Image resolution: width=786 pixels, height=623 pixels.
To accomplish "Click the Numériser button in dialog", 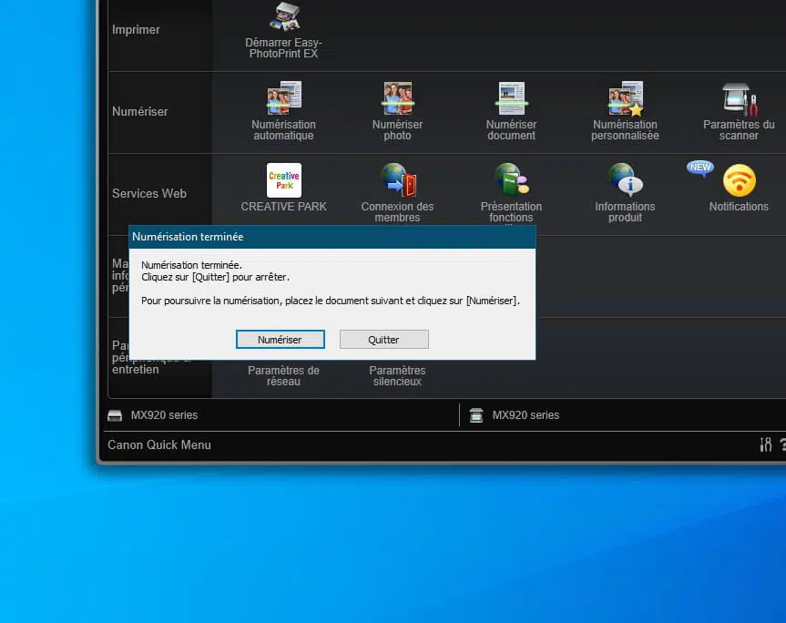I will coord(281,340).
